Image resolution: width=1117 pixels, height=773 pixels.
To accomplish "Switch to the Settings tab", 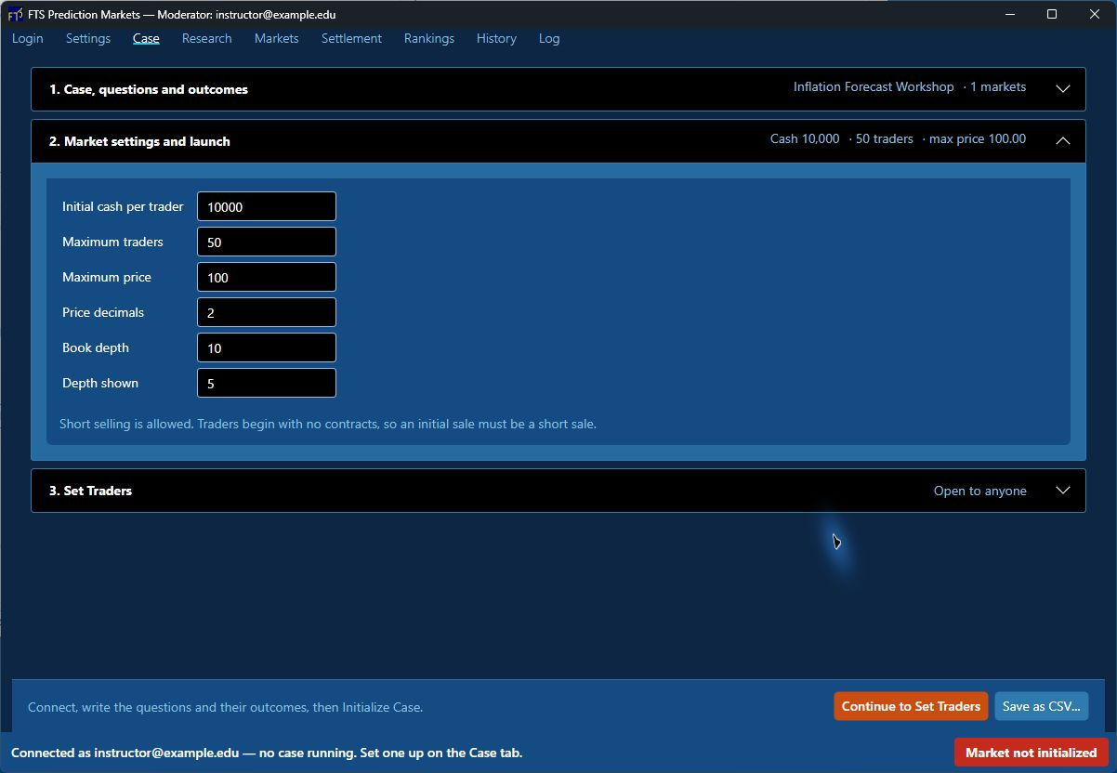I will 88,38.
